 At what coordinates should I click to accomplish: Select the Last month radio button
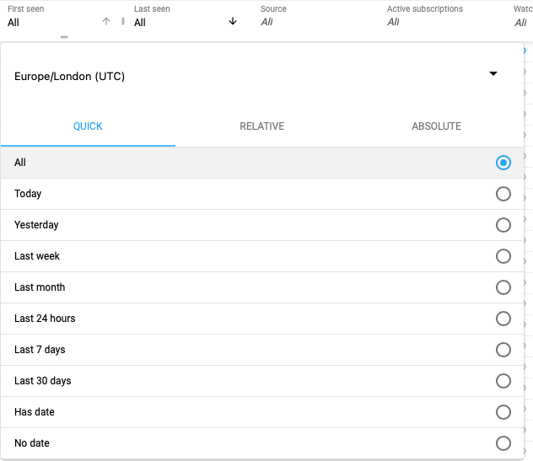pyautogui.click(x=503, y=287)
